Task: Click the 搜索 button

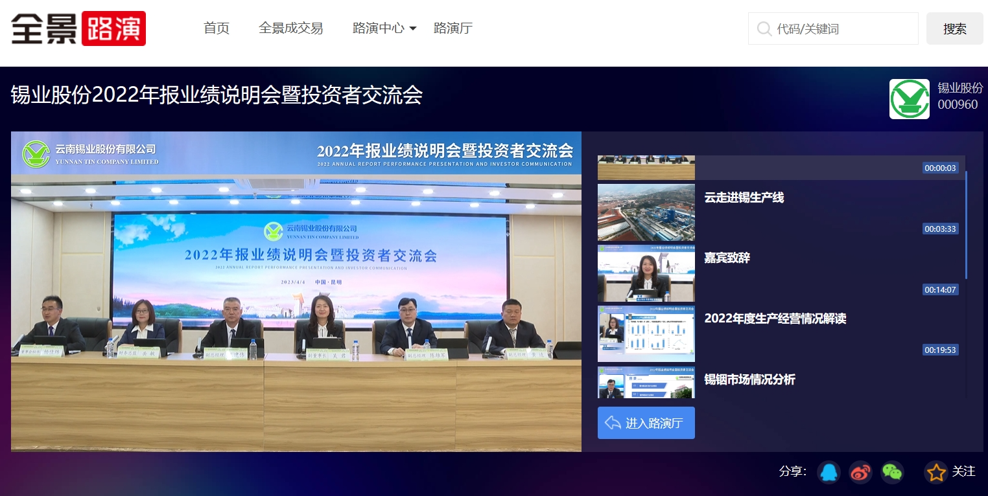Action: [955, 28]
